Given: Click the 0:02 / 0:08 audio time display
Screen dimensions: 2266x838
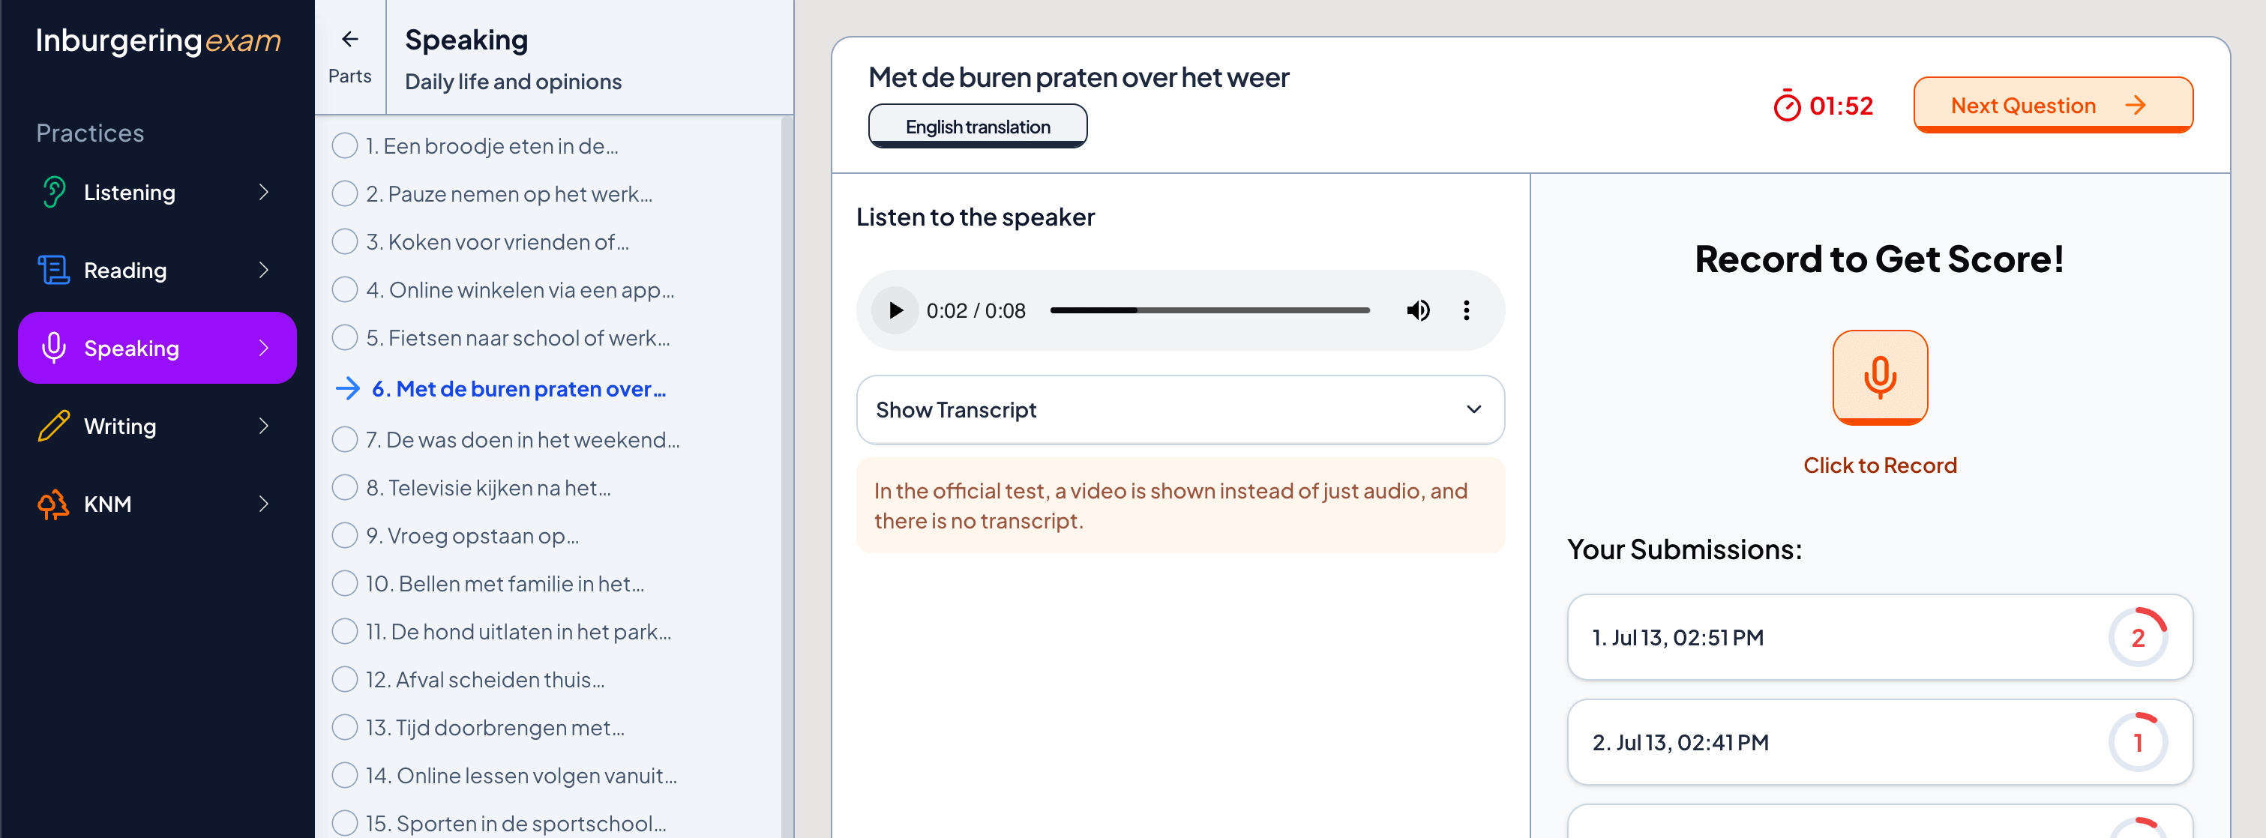Looking at the screenshot, I should pyautogui.click(x=976, y=310).
